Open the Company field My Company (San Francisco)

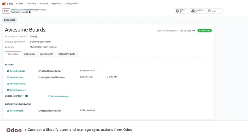pyautogui.click(x=43, y=47)
